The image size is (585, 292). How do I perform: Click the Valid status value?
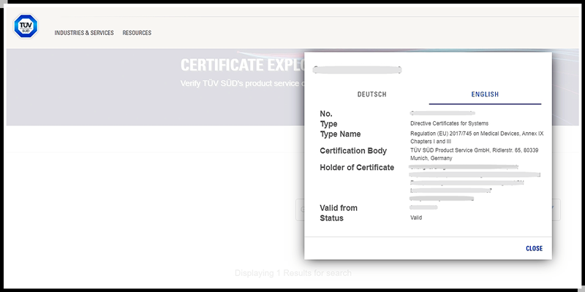(x=416, y=218)
